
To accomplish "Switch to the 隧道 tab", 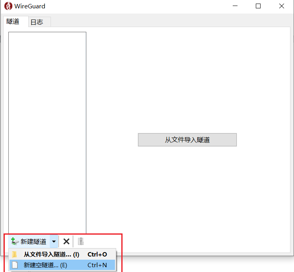I will 13,21.
